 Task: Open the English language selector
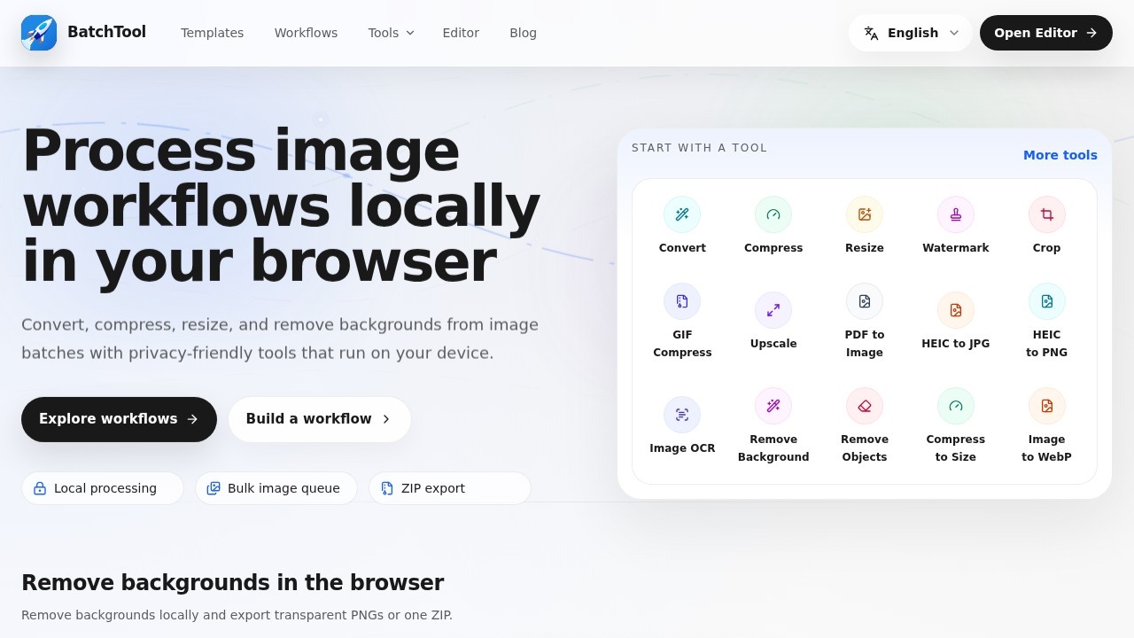(x=911, y=33)
